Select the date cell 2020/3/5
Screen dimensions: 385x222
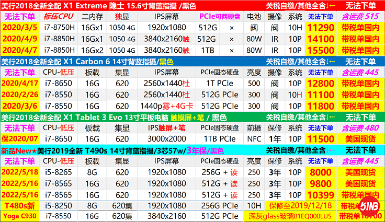20,28
